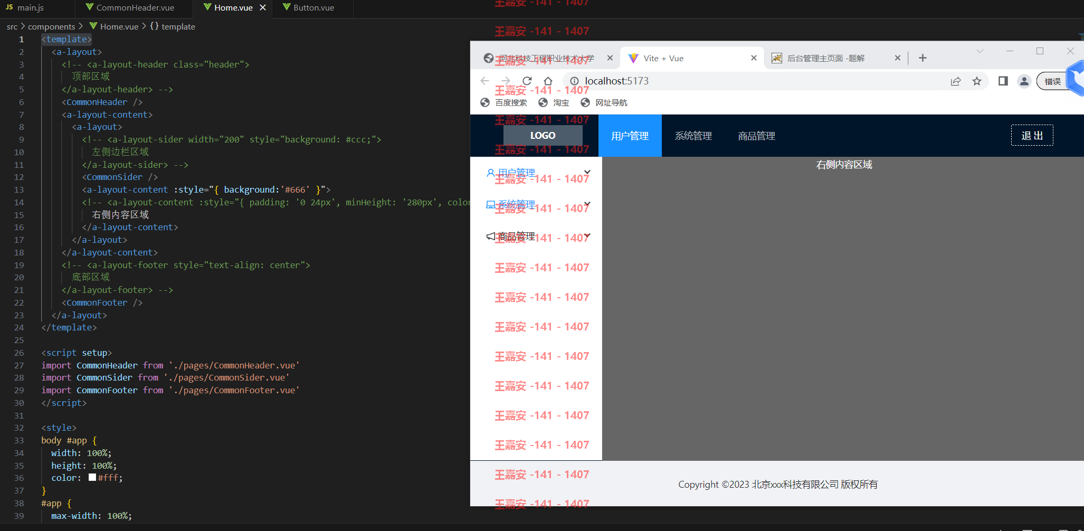The width and height of the screenshot is (1084, 531).
Task: Click the import CommonHeader code line
Action: pos(170,365)
